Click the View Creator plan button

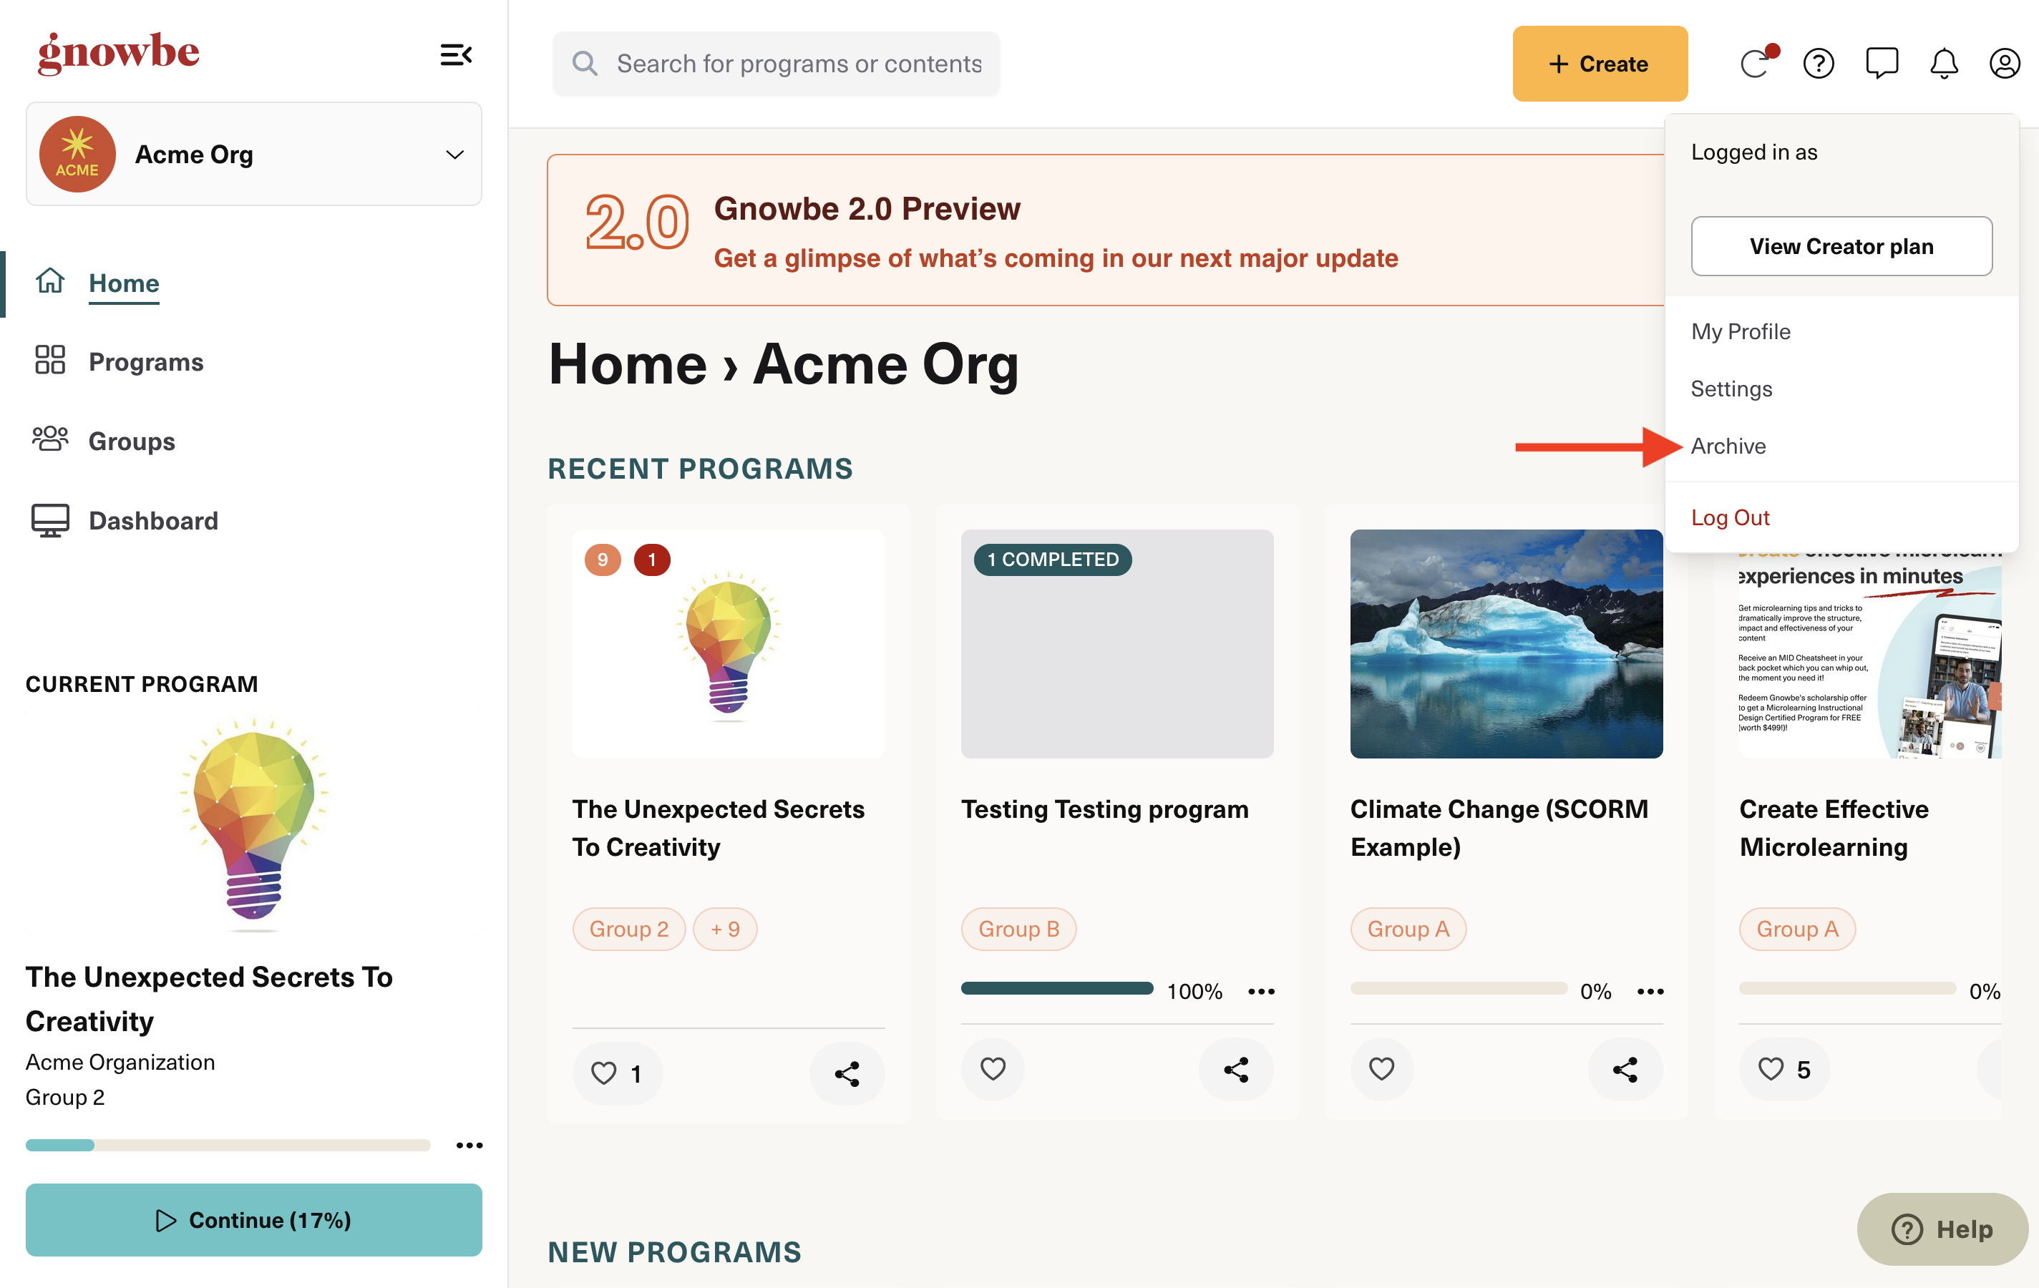point(1841,246)
